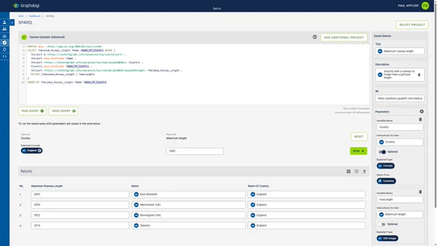Click the green Tourism Example project icon
The image size is (437, 246).
(x=24, y=37)
